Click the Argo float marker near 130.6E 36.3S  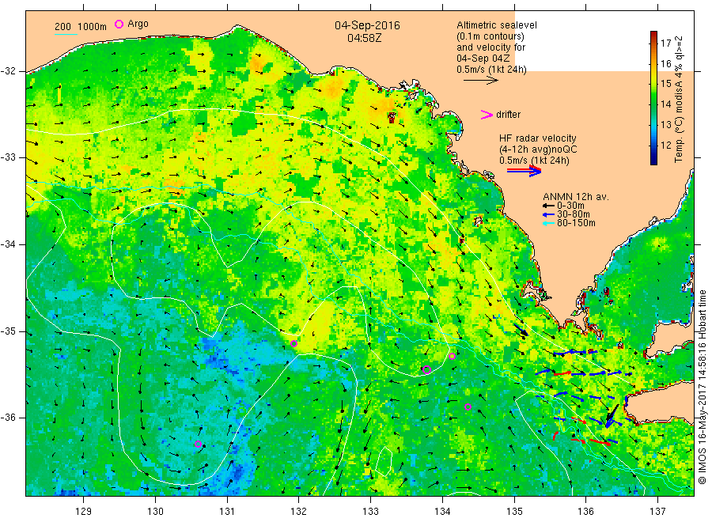[x=198, y=444]
